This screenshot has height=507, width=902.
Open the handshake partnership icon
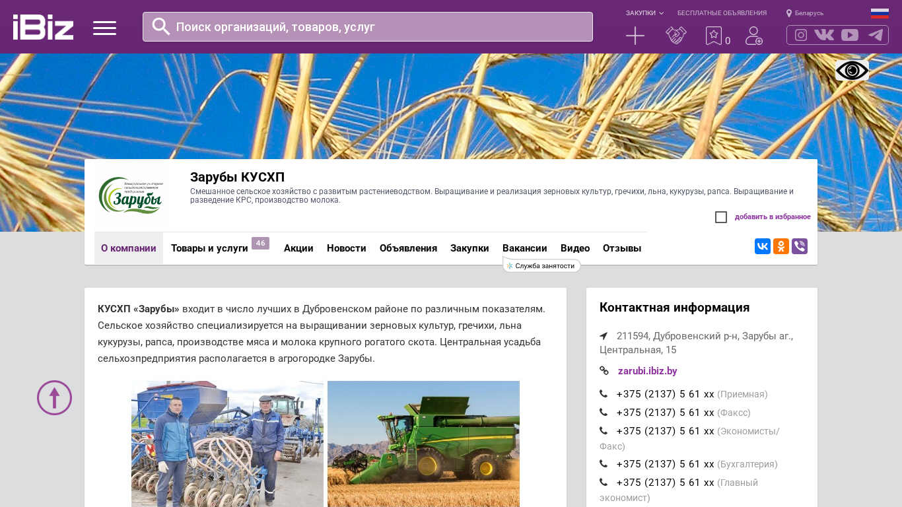[676, 36]
